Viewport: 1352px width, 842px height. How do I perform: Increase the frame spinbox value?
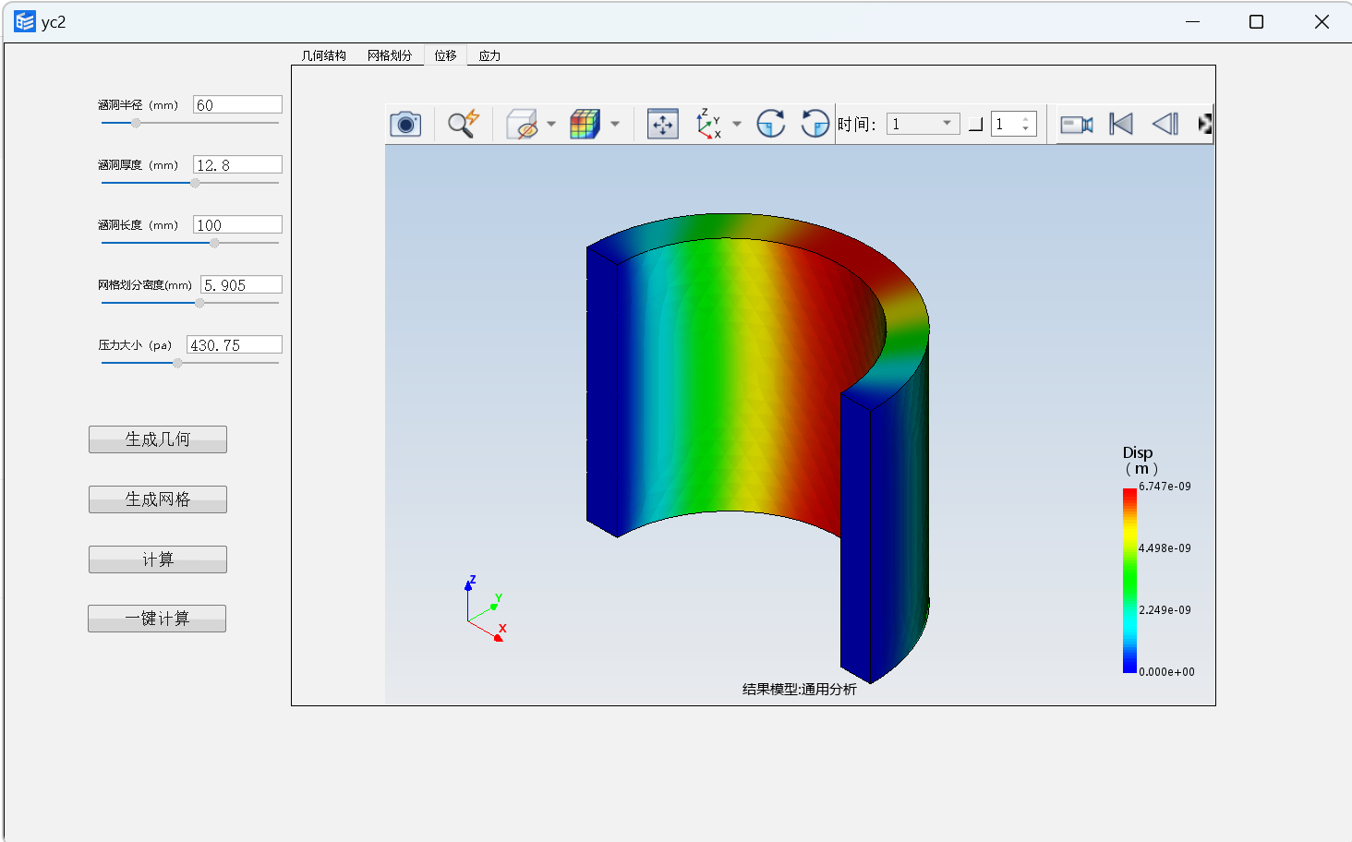click(1026, 119)
